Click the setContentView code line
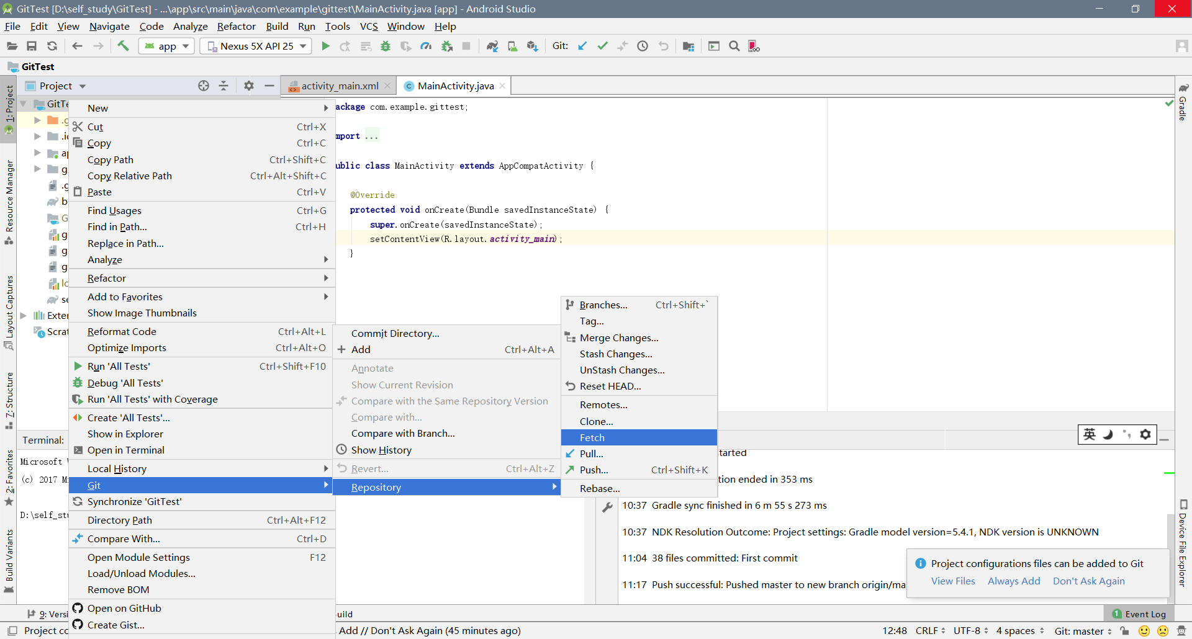Viewport: 1192px width, 639px height. pos(466,239)
